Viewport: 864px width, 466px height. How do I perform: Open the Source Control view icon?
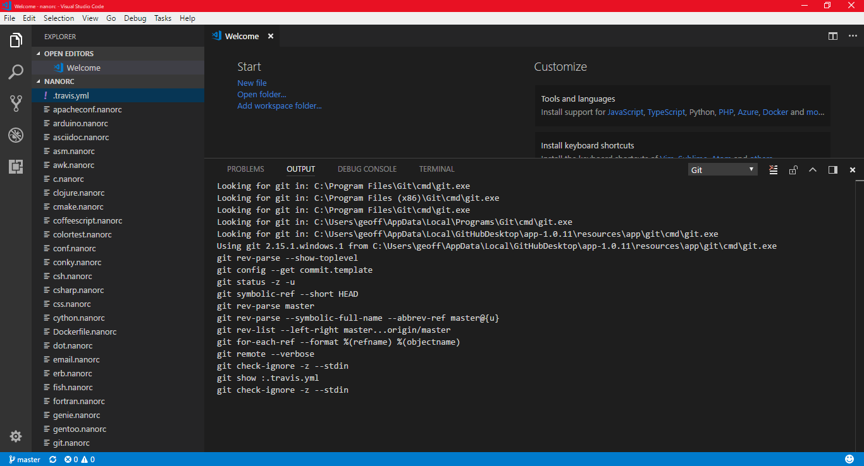[16, 104]
